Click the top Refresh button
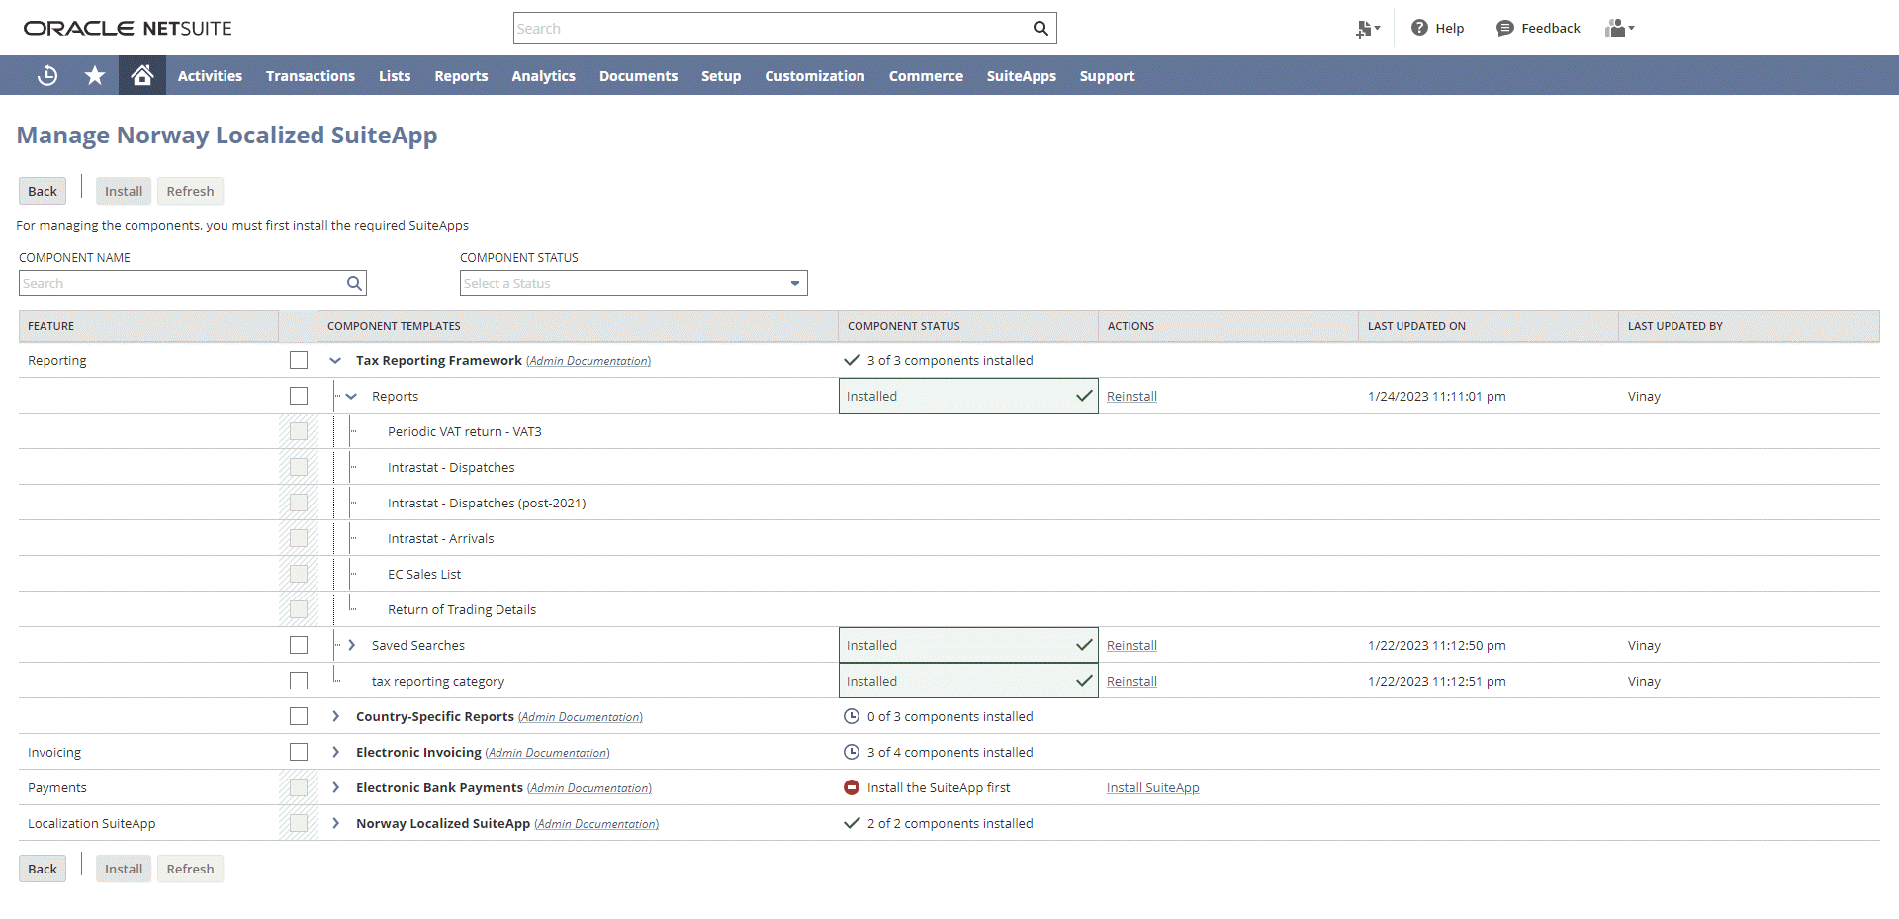Screen dimensions: 1899x919 tap(190, 191)
